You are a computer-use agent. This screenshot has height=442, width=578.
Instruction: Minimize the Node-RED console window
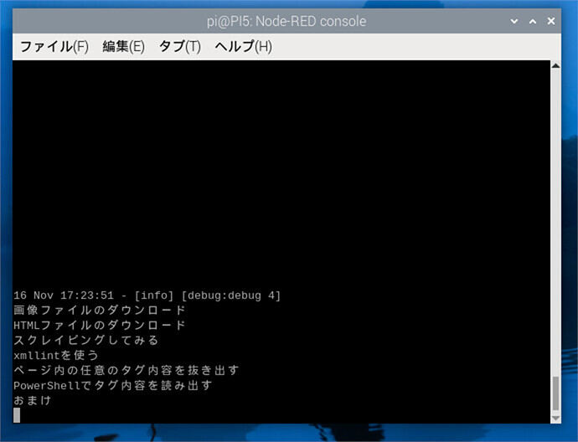click(514, 22)
